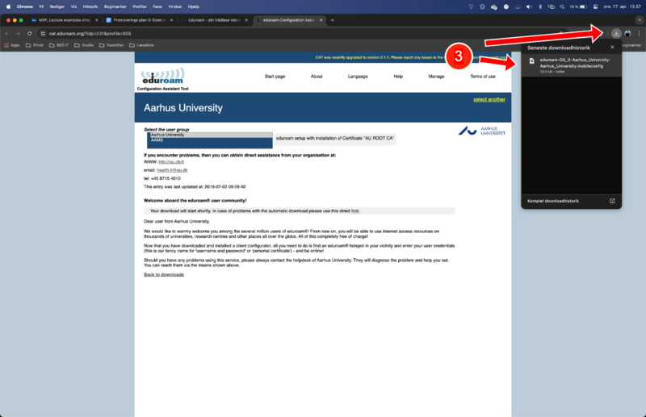Viewport: 646px width, 417px height.
Task: Open the Apps bookmarks shortcut
Action: click(x=12, y=45)
